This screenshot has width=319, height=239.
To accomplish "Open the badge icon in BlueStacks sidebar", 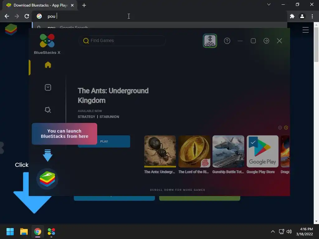I will click(48, 110).
